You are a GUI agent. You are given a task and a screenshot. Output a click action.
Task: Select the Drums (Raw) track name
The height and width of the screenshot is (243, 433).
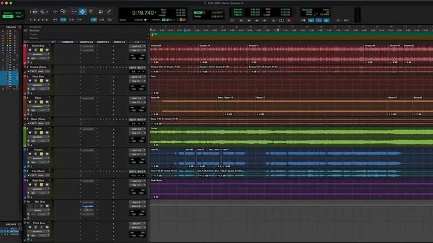(38, 67)
